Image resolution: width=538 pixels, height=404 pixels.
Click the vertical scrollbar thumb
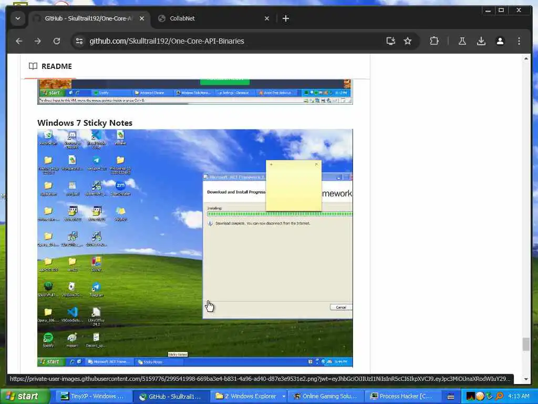click(526, 344)
